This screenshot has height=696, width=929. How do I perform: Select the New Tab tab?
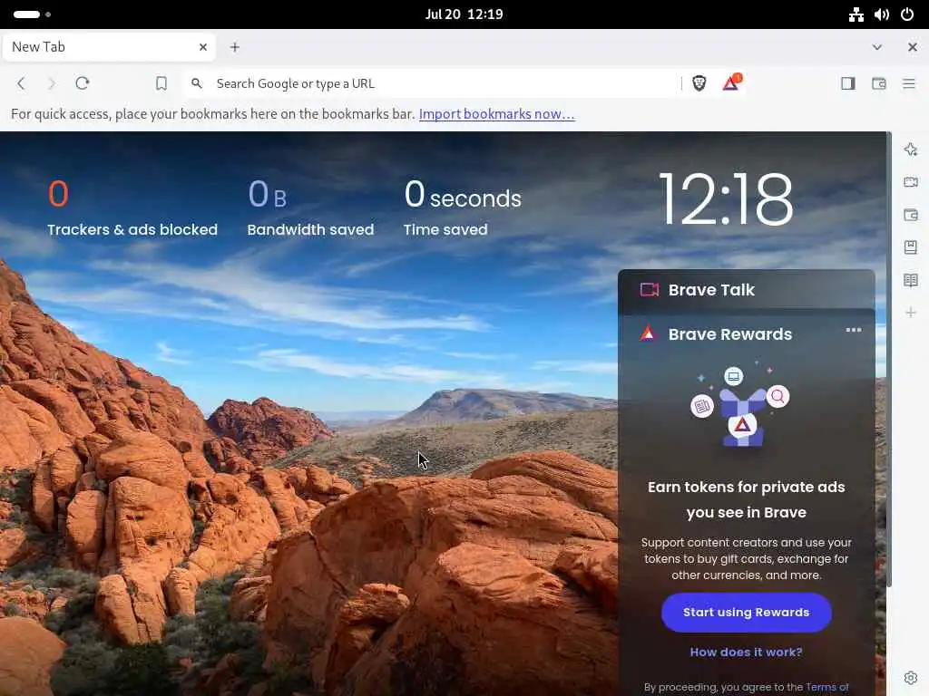tap(109, 47)
